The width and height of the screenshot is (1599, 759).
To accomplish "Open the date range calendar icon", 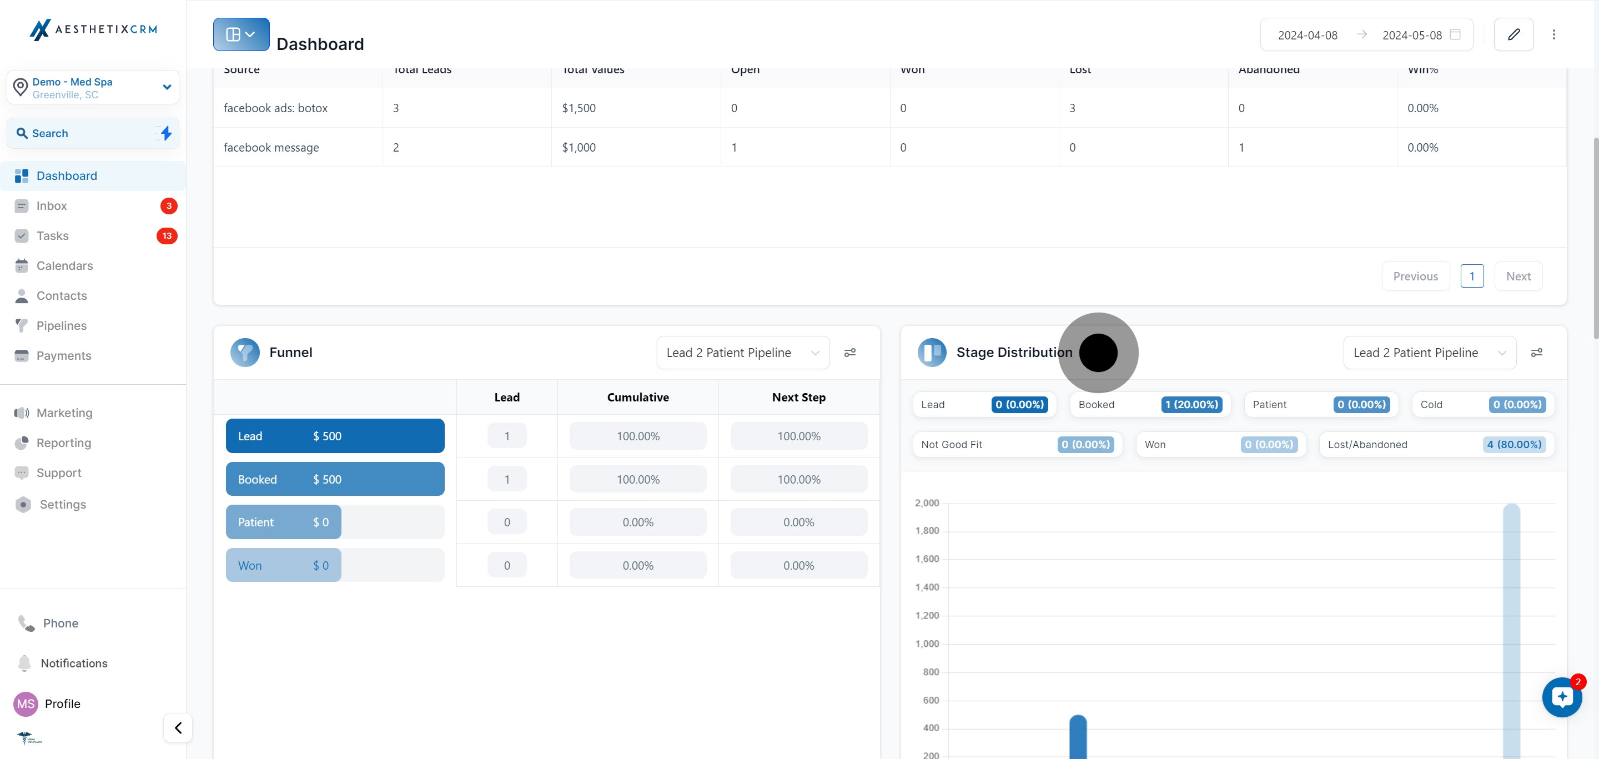I will [1455, 35].
